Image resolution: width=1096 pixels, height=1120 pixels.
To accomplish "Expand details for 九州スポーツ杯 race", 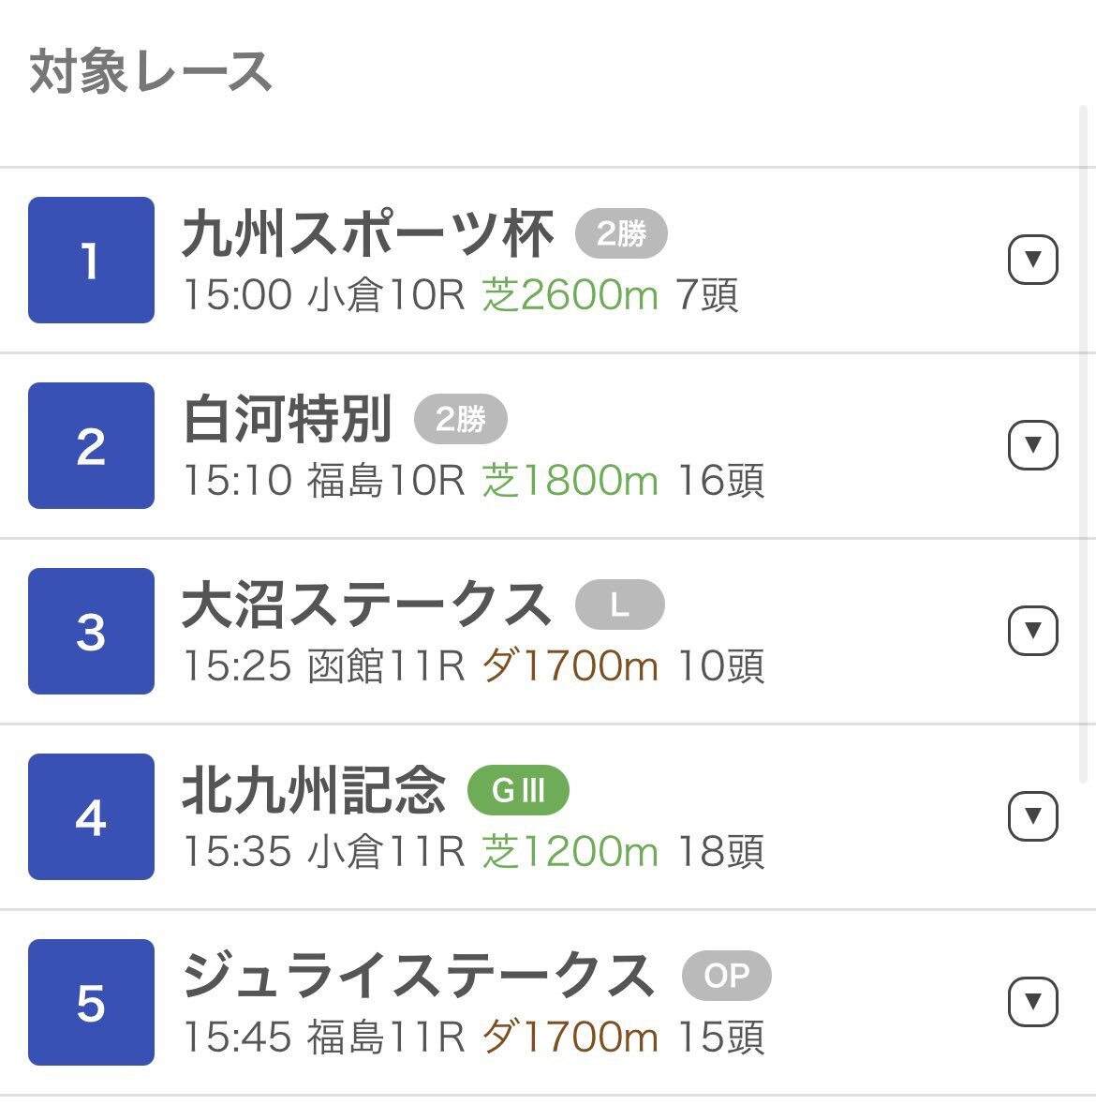I will tap(1032, 260).
